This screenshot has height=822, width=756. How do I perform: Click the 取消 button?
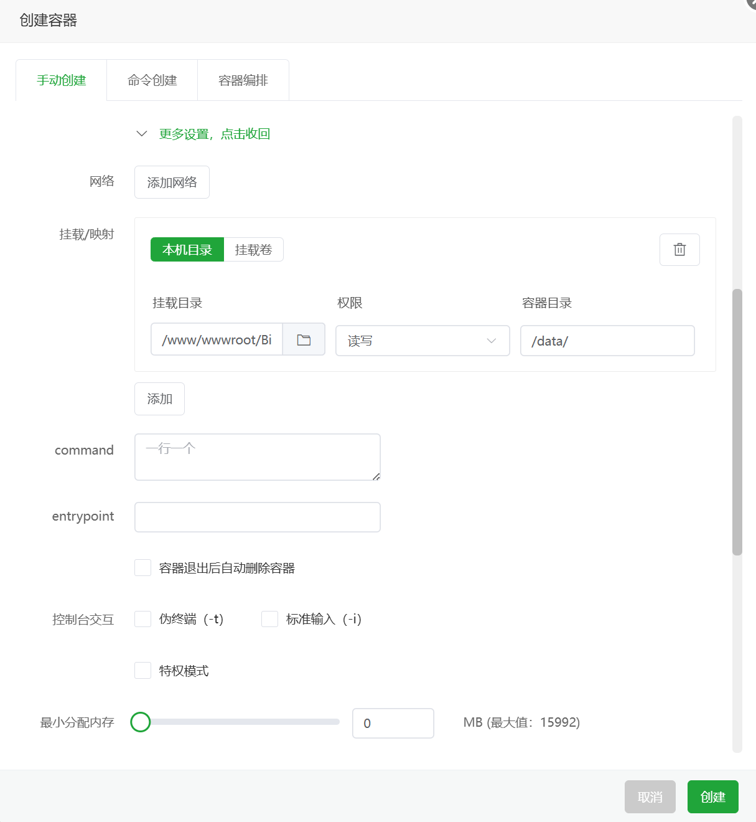650,797
